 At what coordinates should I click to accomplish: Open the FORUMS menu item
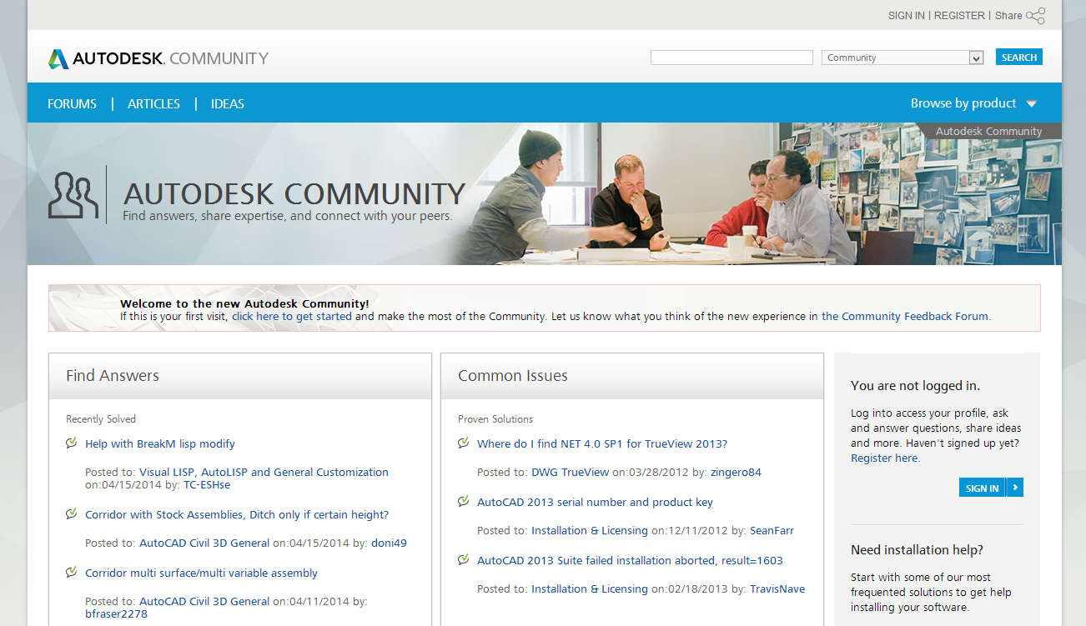point(72,104)
